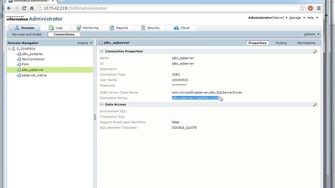Click the PWH connection icon

pos(19,64)
